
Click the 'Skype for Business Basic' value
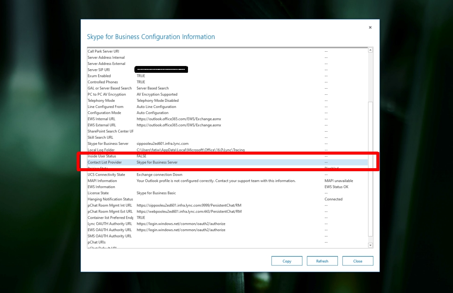(x=156, y=193)
